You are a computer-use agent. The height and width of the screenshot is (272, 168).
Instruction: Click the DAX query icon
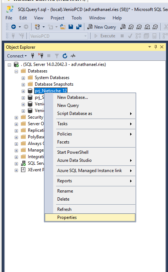tap(155, 27)
